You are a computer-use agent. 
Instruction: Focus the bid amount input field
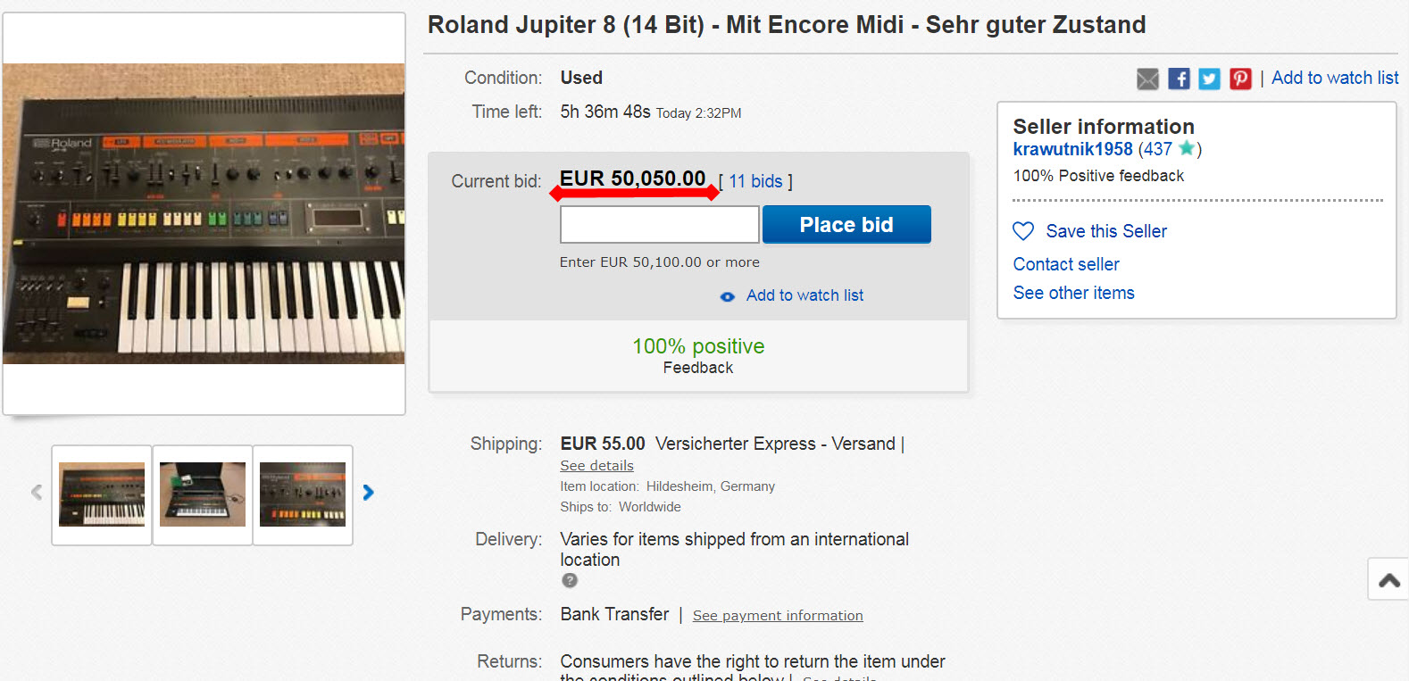coord(659,225)
